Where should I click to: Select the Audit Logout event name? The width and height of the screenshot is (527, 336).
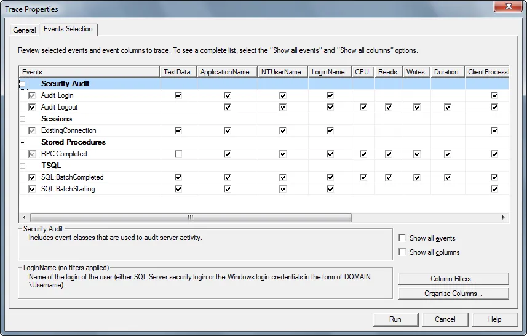[59, 107]
